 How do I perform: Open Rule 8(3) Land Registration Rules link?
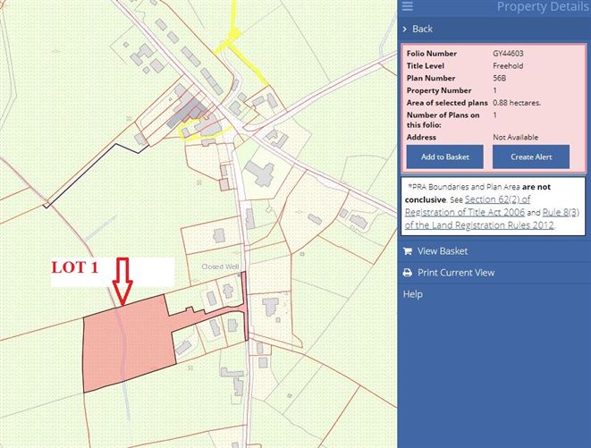click(x=492, y=219)
